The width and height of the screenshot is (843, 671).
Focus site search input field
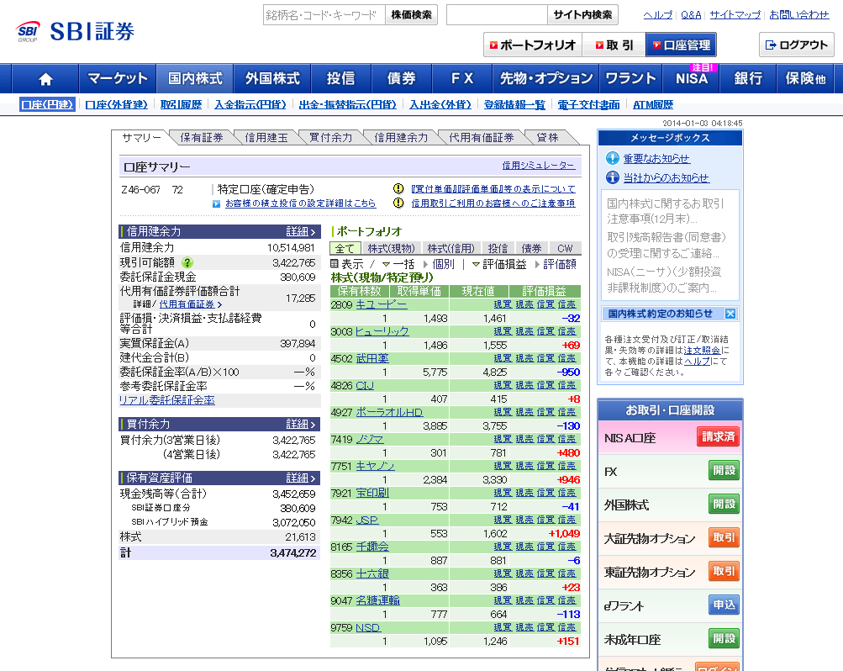[497, 15]
